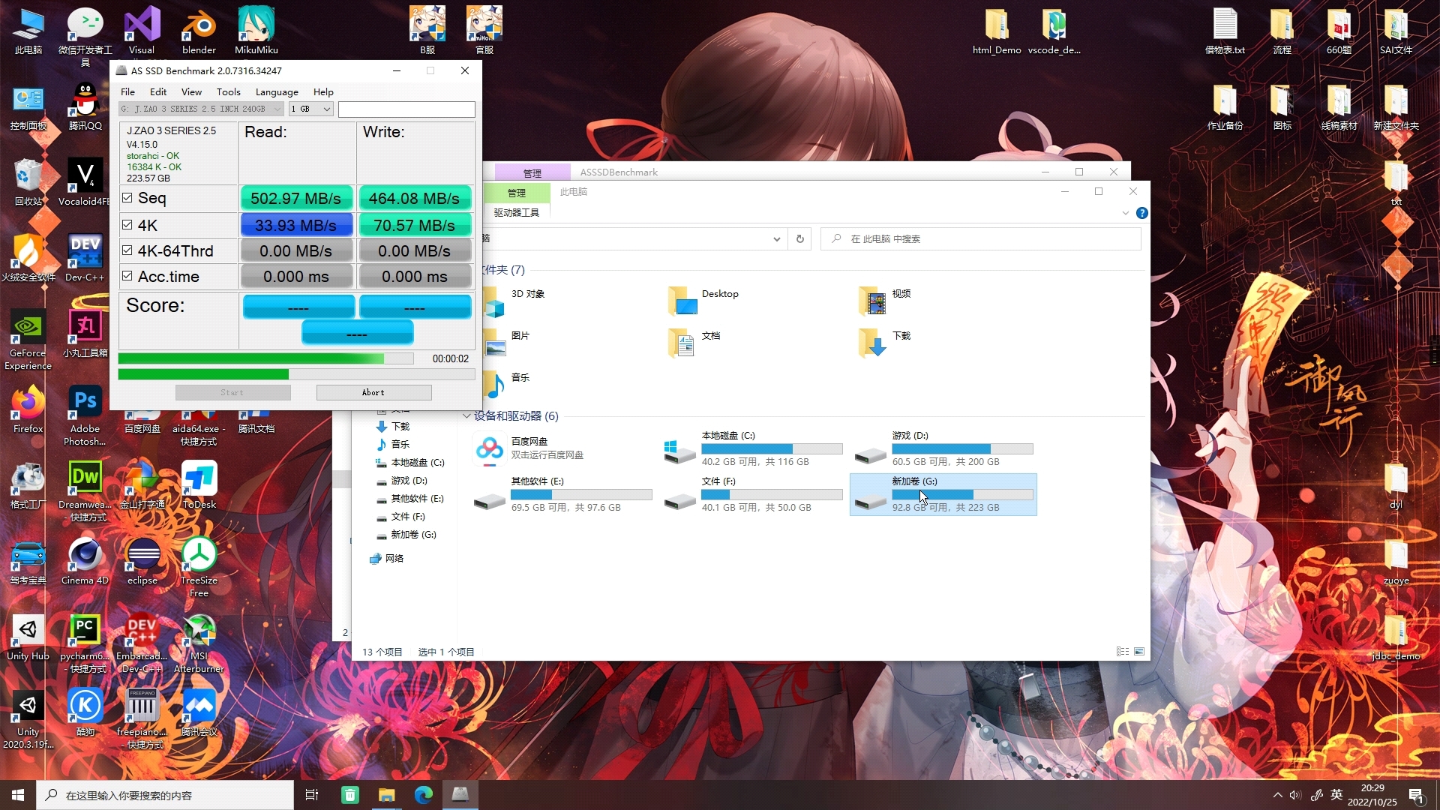1440x810 pixels.
Task: Open the 回收站 recycle bin icon
Action: (x=28, y=182)
